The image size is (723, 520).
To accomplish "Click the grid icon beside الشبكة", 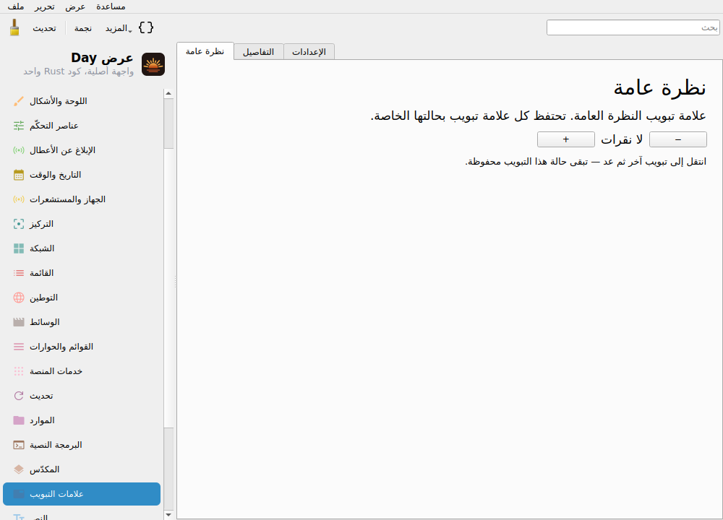I will pyautogui.click(x=19, y=248).
